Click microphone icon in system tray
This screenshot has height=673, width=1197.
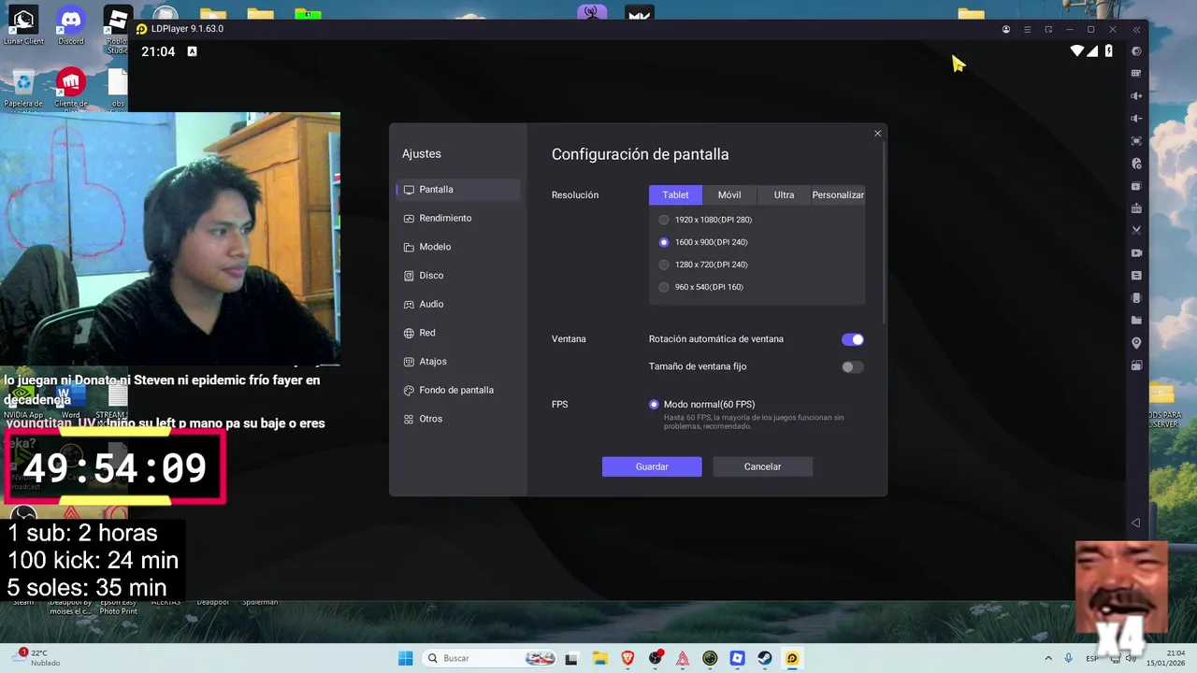point(1069,658)
